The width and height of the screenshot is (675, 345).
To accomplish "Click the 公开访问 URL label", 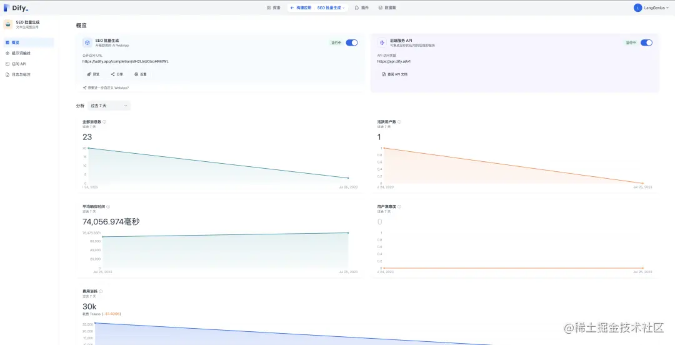I will [92, 56].
